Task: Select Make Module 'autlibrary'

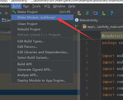Action: coord(42,17)
